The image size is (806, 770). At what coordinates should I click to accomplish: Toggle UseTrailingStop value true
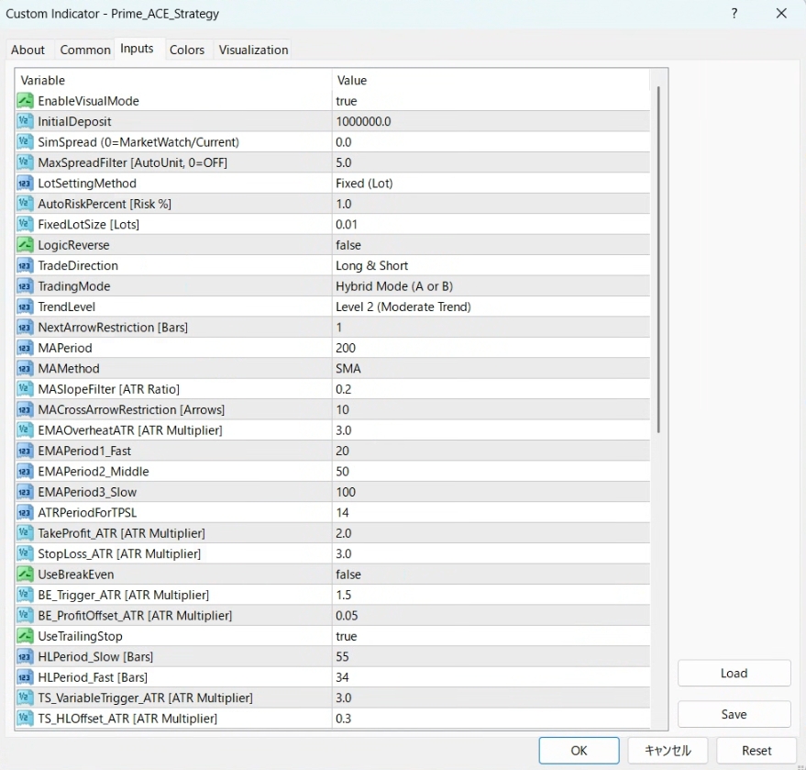tap(491, 636)
